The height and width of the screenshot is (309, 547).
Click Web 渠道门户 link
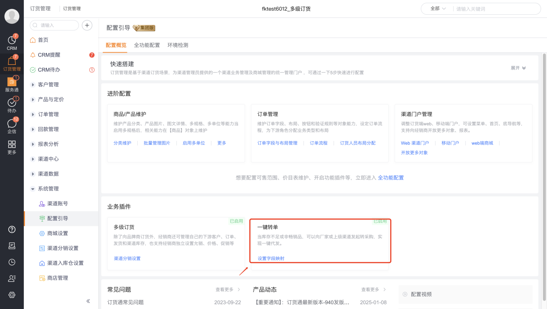[x=415, y=143]
